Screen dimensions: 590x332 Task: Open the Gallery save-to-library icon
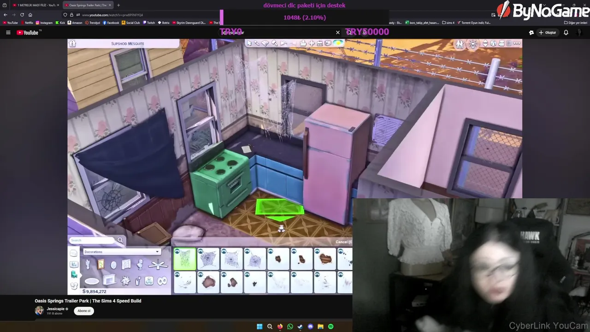pyautogui.click(x=303, y=43)
